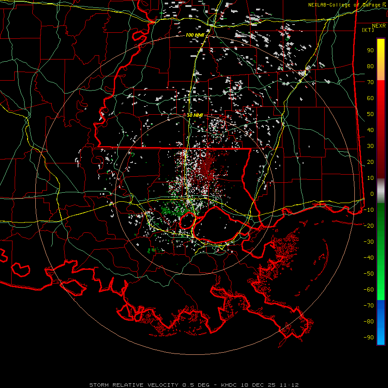
Task: Click the [KT] units label
Action: [368, 30]
